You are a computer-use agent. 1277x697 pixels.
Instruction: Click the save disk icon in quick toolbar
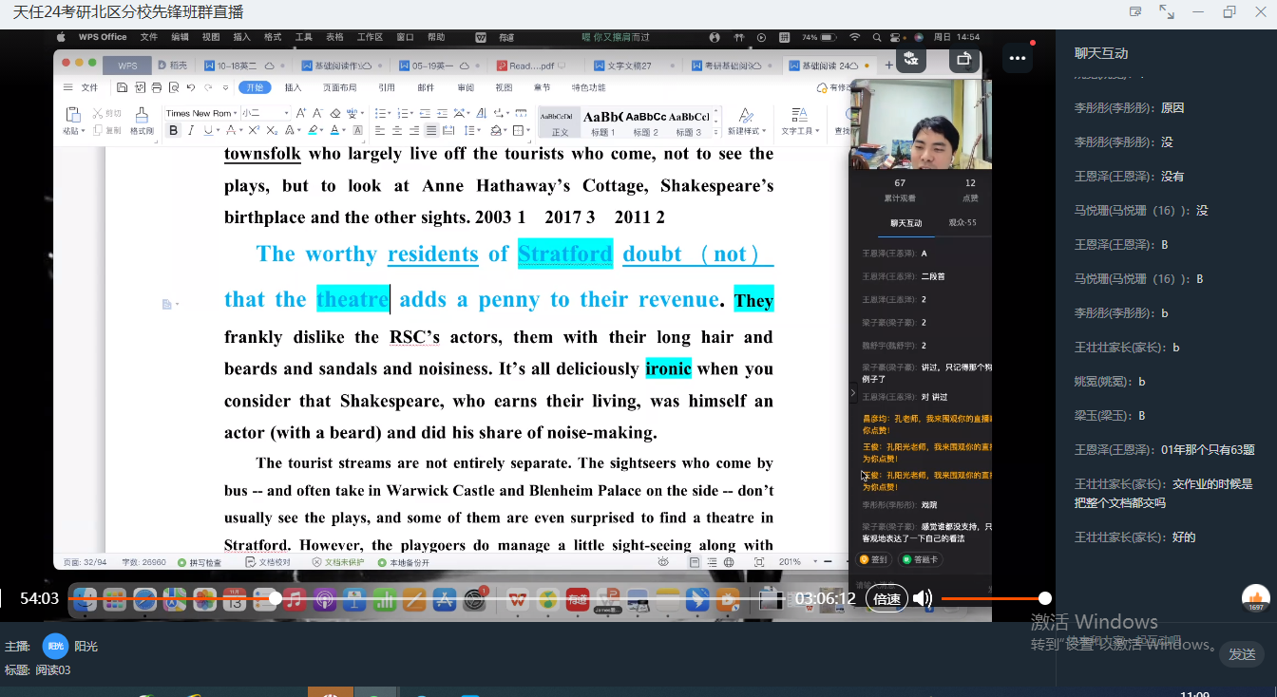pos(122,87)
